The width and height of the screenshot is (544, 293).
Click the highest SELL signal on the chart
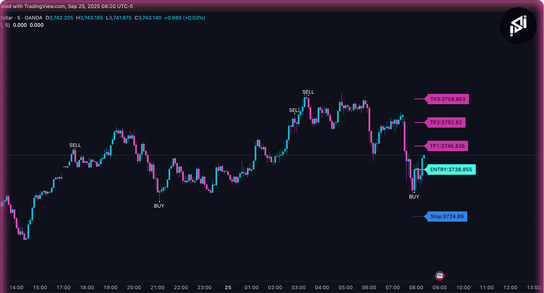308,92
